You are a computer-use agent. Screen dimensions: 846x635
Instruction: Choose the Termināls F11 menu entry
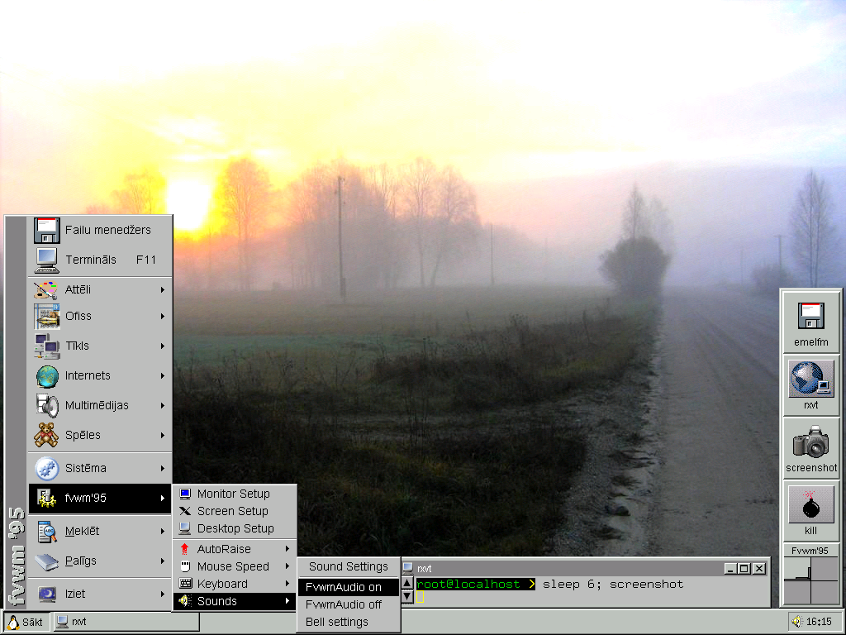pos(100,260)
